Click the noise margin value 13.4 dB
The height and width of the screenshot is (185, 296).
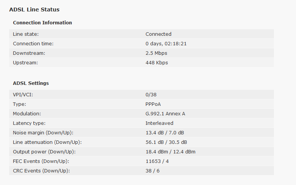pos(154,133)
